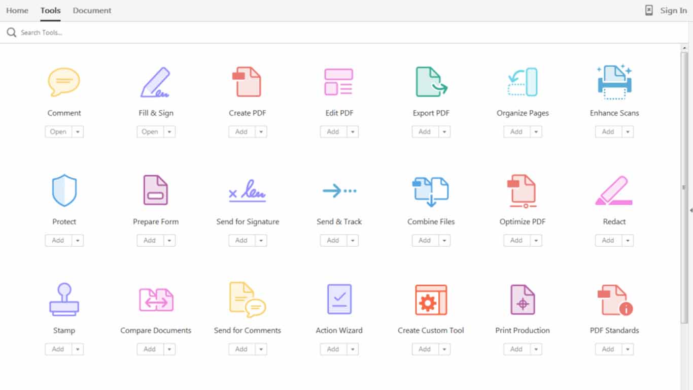Switch to the Home tab
The width and height of the screenshot is (693, 390).
coord(17,10)
